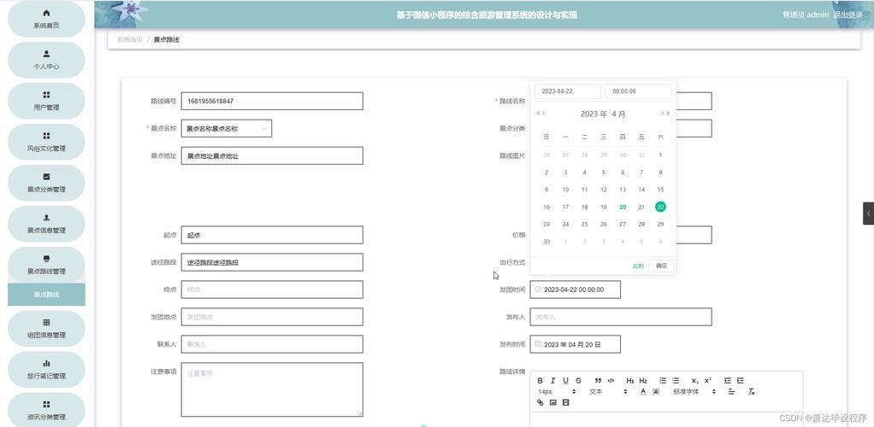Open 旅行笔记管理 in the sidebar
Viewport: 874px width, 427px height.
(x=46, y=370)
